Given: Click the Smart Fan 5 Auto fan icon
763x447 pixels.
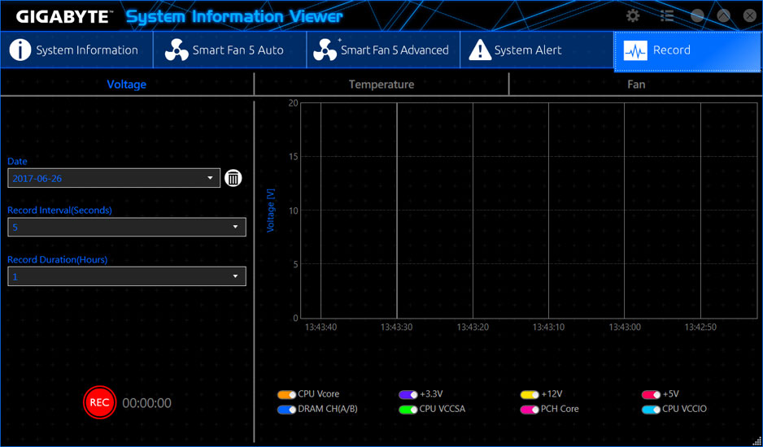Looking at the screenshot, I should (x=177, y=50).
